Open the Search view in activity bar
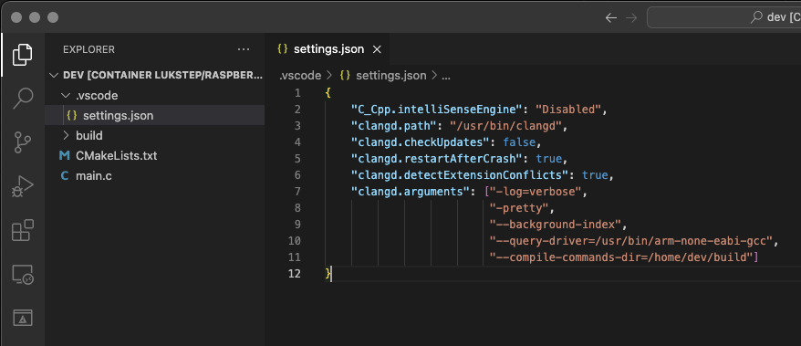Screen dimensions: 801x346 click(x=23, y=98)
